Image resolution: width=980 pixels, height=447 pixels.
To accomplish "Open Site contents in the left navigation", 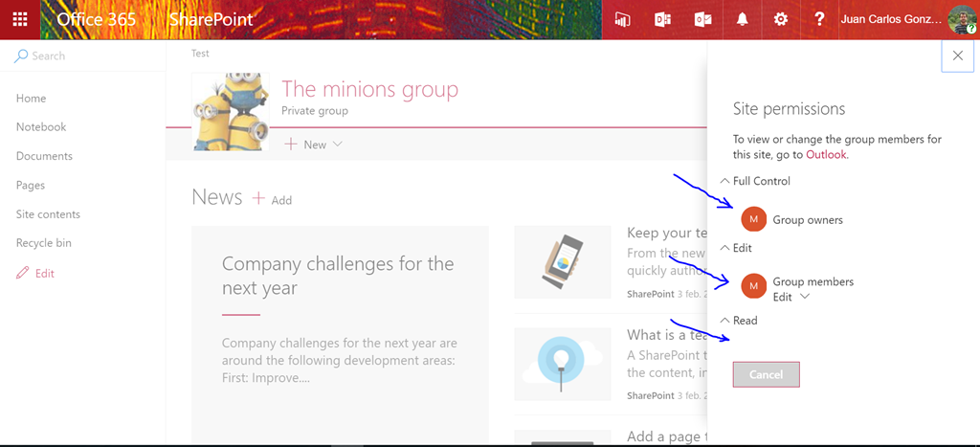I will (48, 213).
